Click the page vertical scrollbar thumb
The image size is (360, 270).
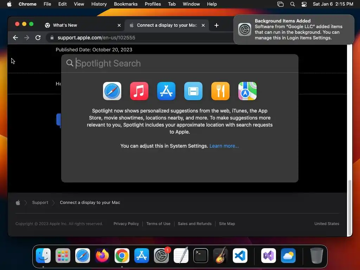tap(350, 208)
